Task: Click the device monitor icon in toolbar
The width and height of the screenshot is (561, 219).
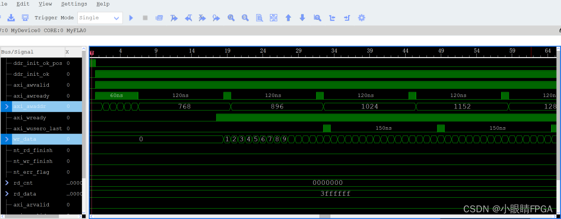Action: click(x=25, y=18)
